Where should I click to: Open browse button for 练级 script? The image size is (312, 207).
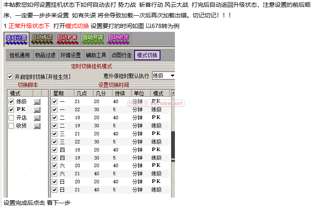(x=37, y=102)
